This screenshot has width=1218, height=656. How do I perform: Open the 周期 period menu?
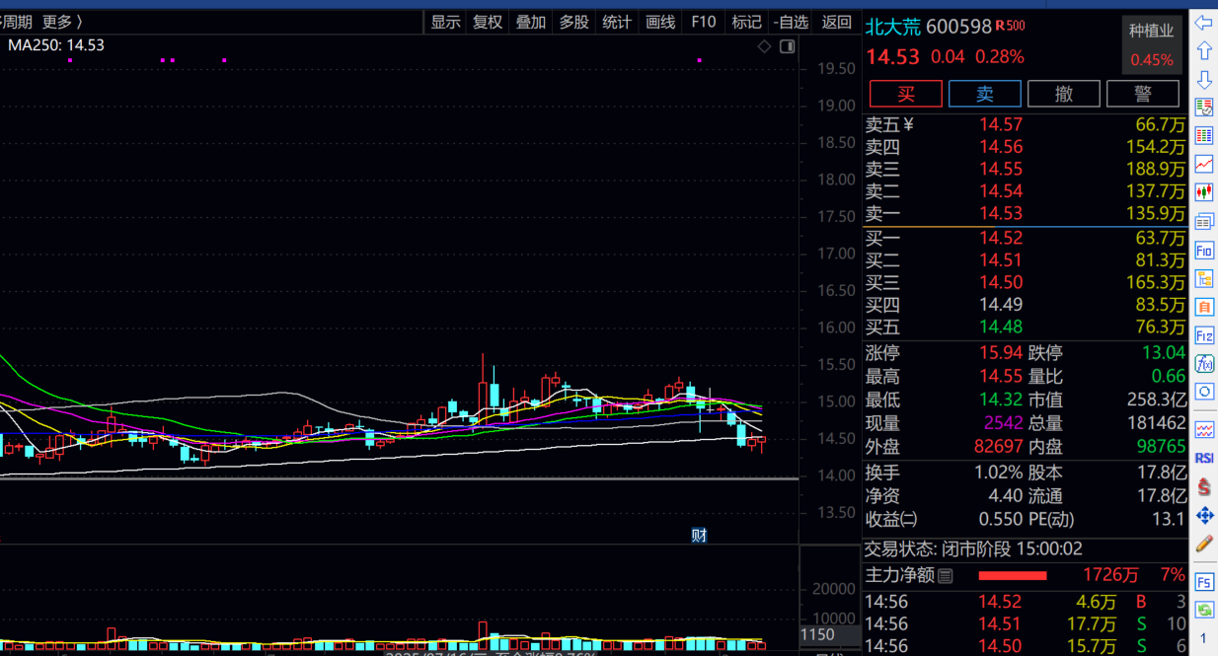[16, 22]
